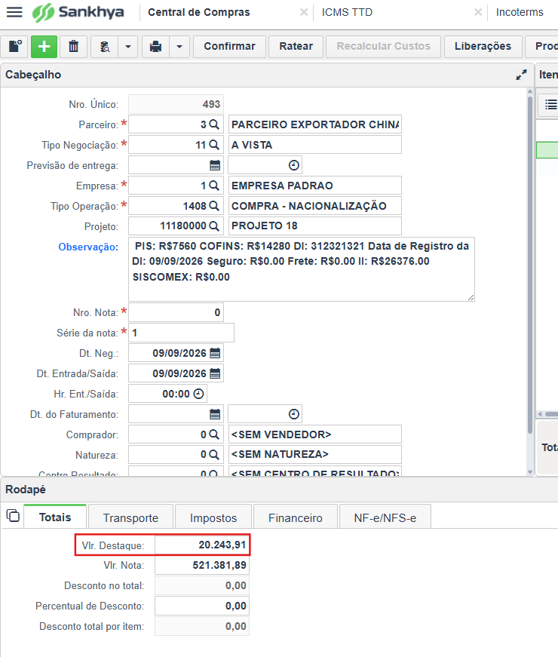Click the duplicate document toolbar icon
The image size is (558, 657).
click(x=15, y=46)
